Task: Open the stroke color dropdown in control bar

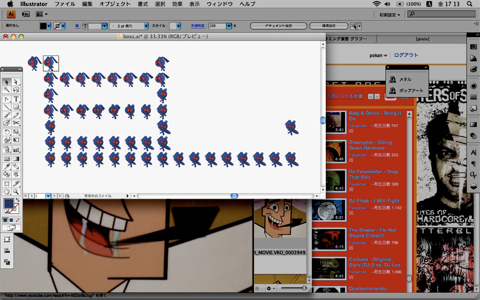Action: click(x=63, y=26)
